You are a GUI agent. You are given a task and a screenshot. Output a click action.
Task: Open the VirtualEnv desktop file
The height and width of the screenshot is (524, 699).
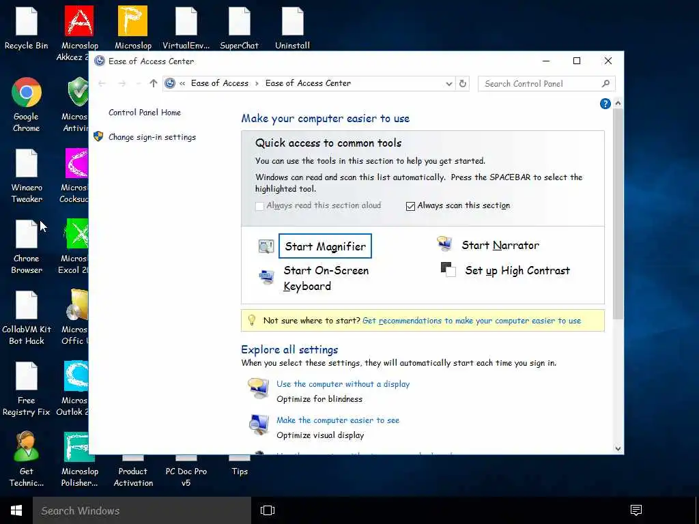point(186,27)
